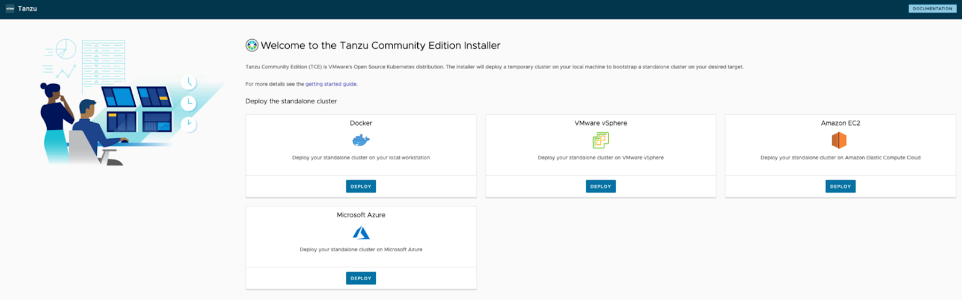Click Amazon Elastic Compute Cloud description

[841, 158]
